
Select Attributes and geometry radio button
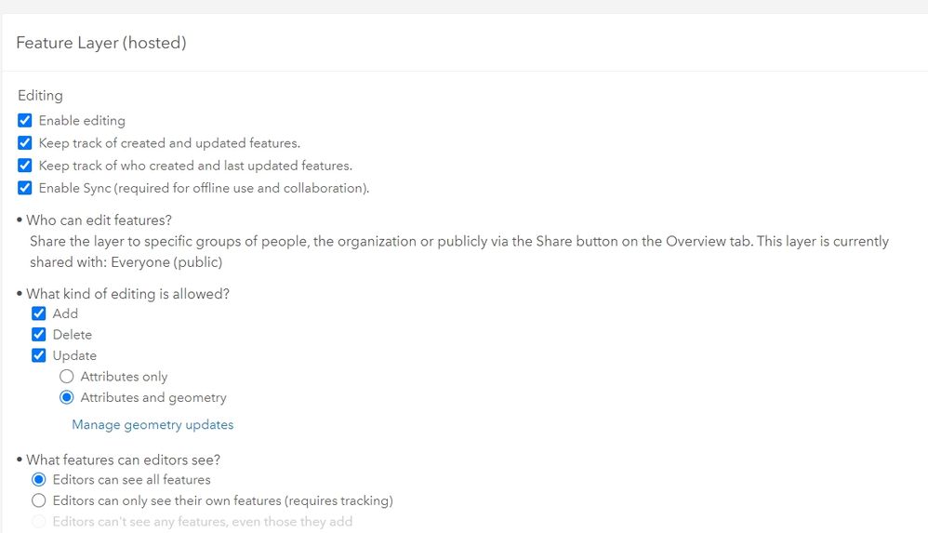coord(66,397)
